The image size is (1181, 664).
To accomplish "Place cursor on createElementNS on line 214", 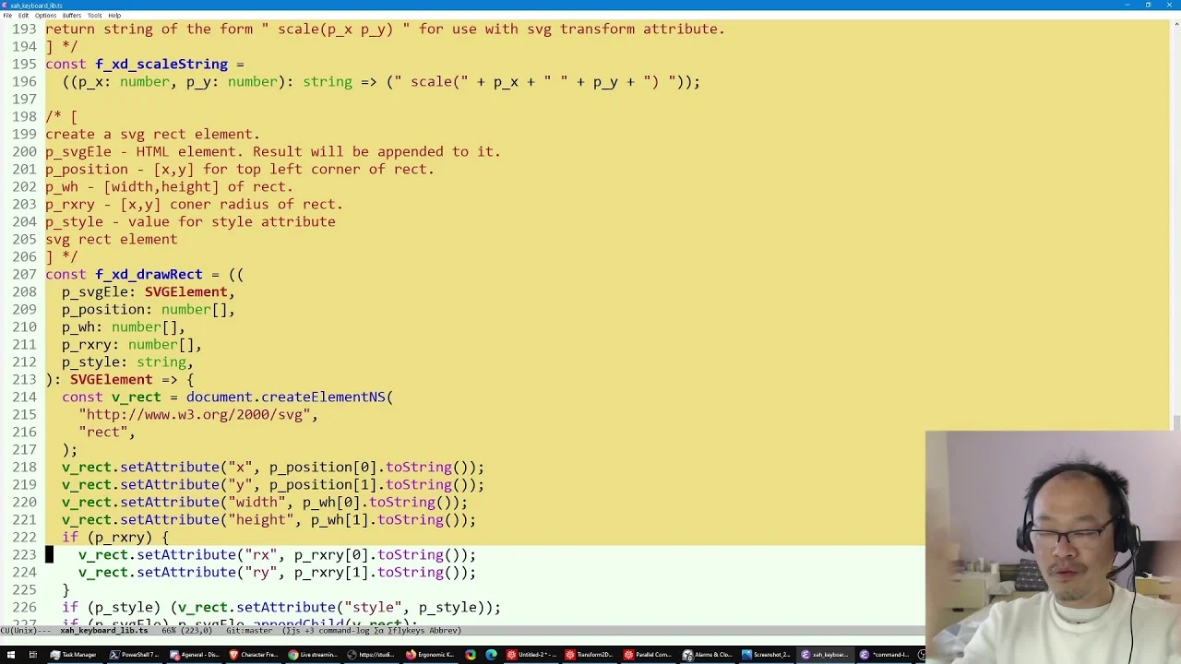I will pos(323,397).
